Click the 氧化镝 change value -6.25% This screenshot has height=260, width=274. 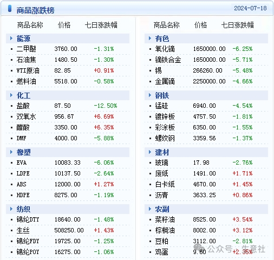click(x=243, y=49)
